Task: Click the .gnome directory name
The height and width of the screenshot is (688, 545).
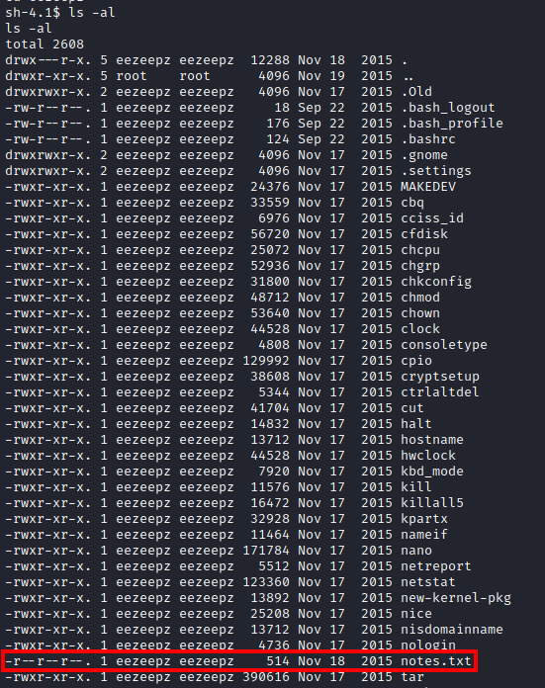Action: [x=423, y=155]
